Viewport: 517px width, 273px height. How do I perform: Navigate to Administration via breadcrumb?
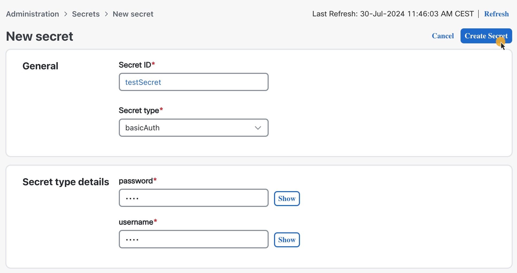pyautogui.click(x=32, y=14)
